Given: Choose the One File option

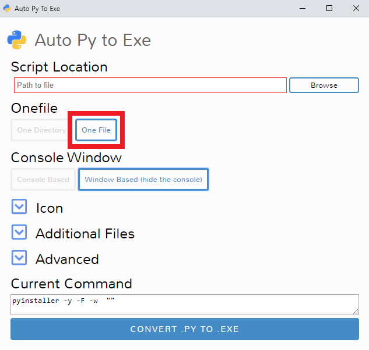Looking at the screenshot, I should pos(96,130).
